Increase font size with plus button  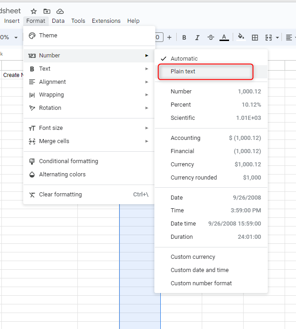[169, 37]
